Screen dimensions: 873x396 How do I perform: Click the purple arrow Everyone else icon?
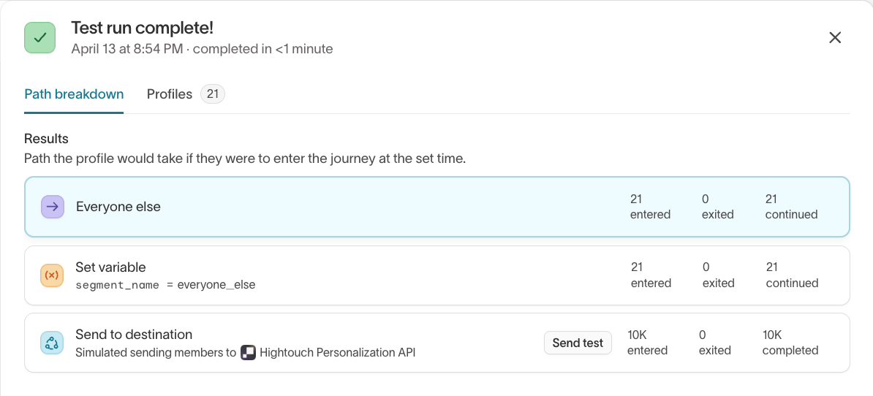coord(52,207)
